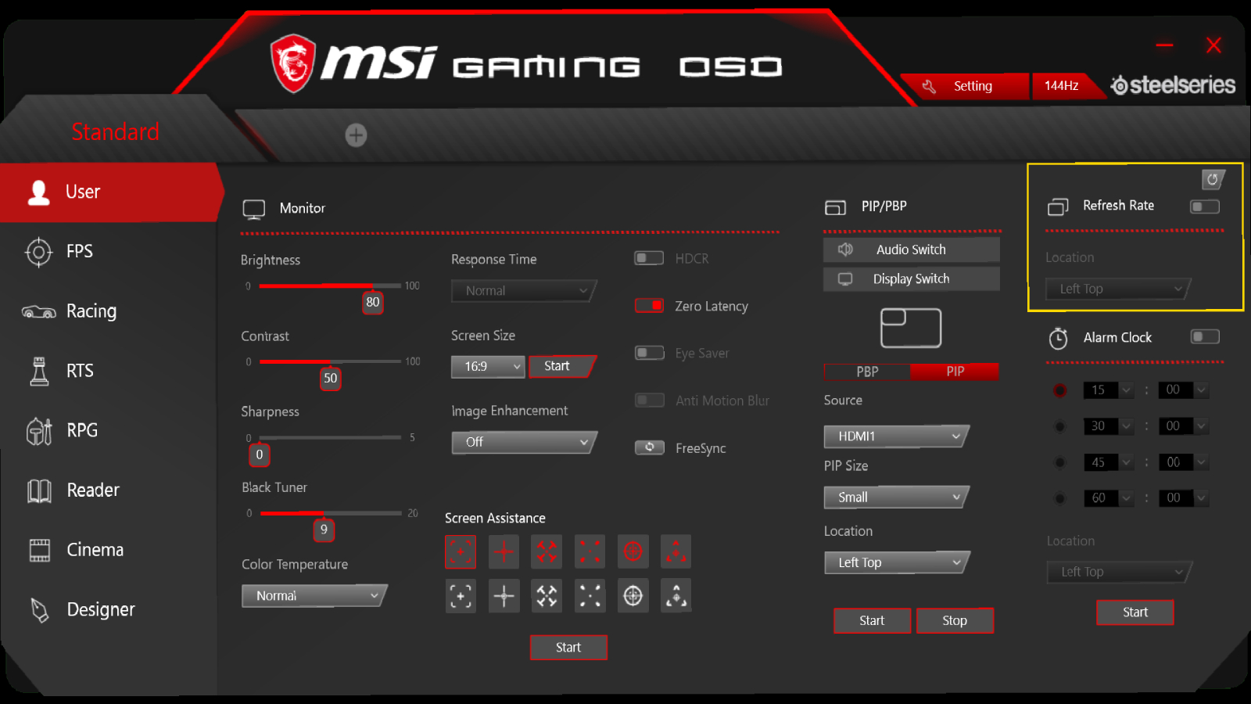Click the Brightness slider track
The image size is (1251, 704).
pos(330,286)
